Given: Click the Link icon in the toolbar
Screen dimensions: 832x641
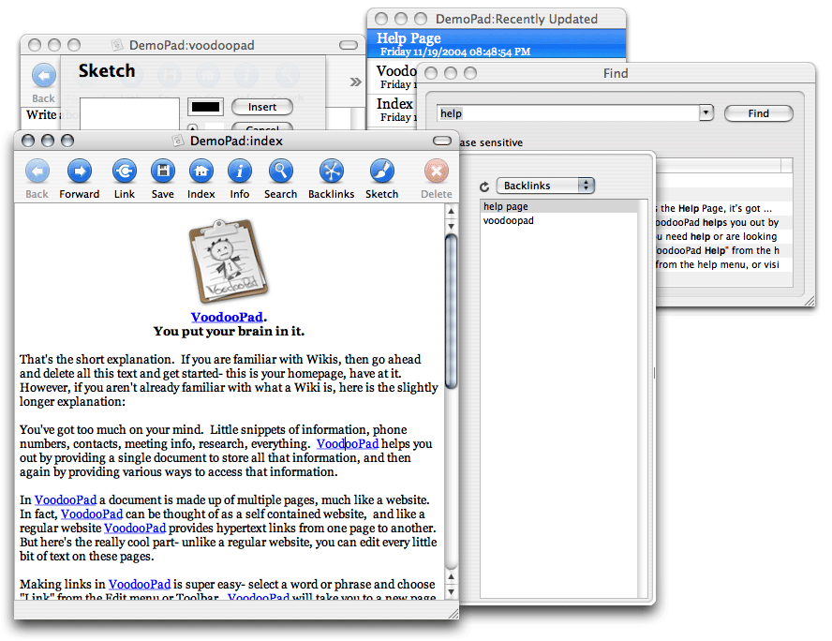Looking at the screenshot, I should (x=125, y=171).
